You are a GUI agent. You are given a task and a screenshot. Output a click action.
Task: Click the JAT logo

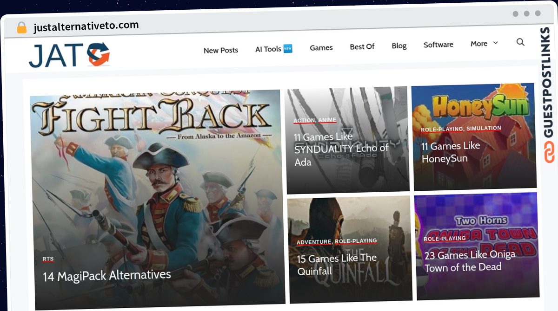(69, 55)
